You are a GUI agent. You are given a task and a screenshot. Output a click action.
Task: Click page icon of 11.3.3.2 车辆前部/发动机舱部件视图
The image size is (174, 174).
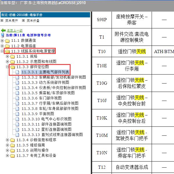(17, 77)
